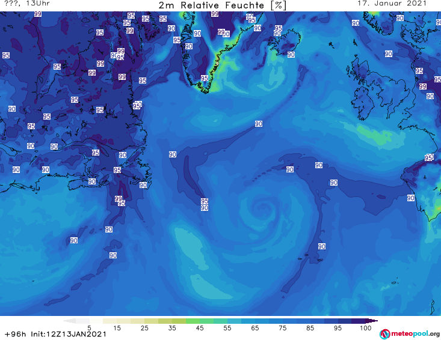Click the meteopool.org logo
This screenshot has height=340, width=441.
point(410,334)
